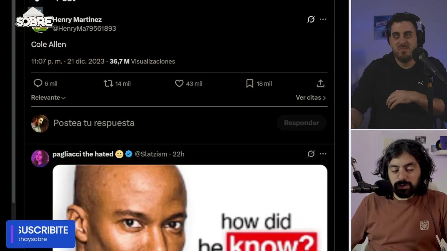Click the Grok icon beside Henry Martinez's post
Screen dimensions: 447x251
point(311,19)
